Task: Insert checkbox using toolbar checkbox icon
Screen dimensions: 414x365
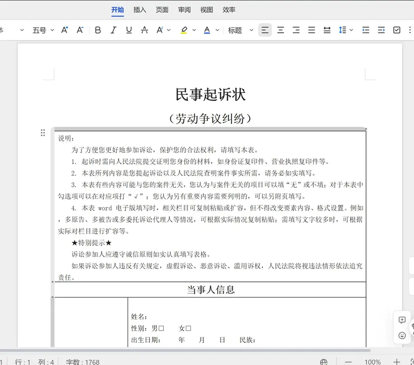Action: (397, 30)
